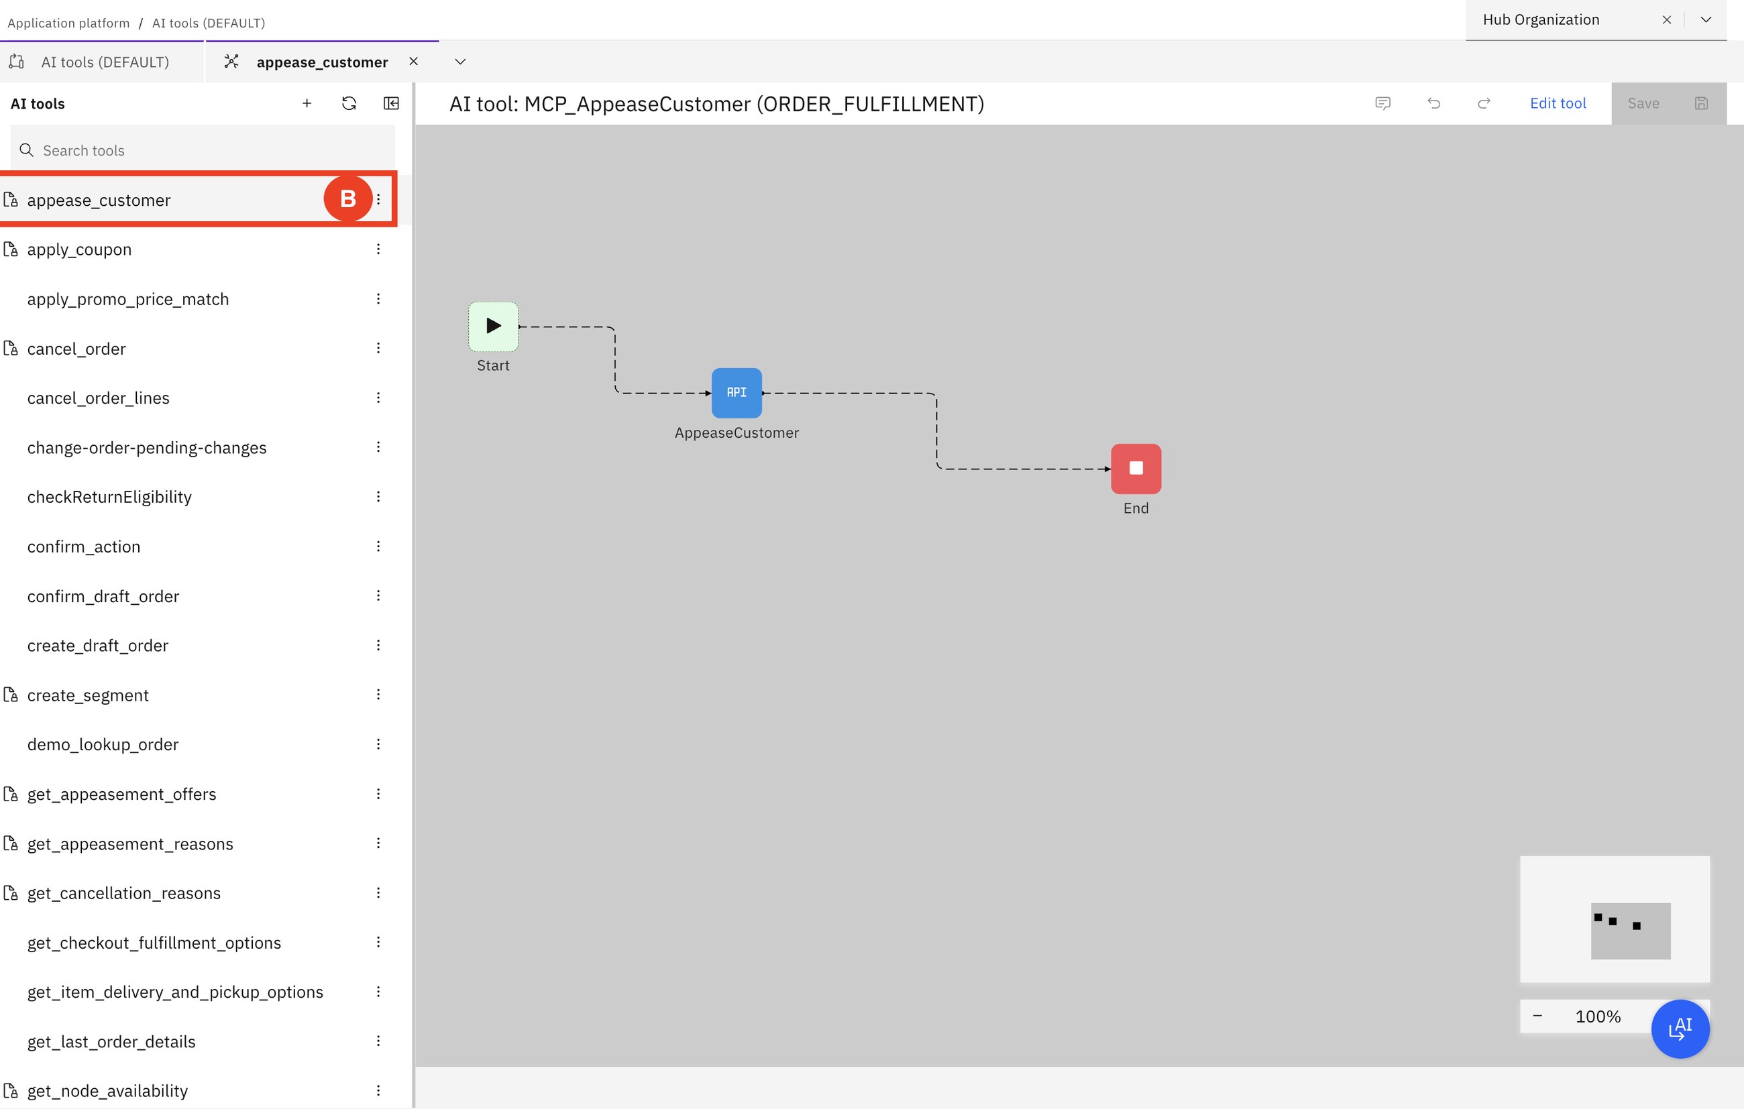Viewport: 1744px width, 1109px height.
Task: Refresh the AI tools list
Action: tap(349, 103)
